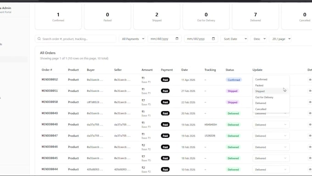Click the Status column header

229,70
